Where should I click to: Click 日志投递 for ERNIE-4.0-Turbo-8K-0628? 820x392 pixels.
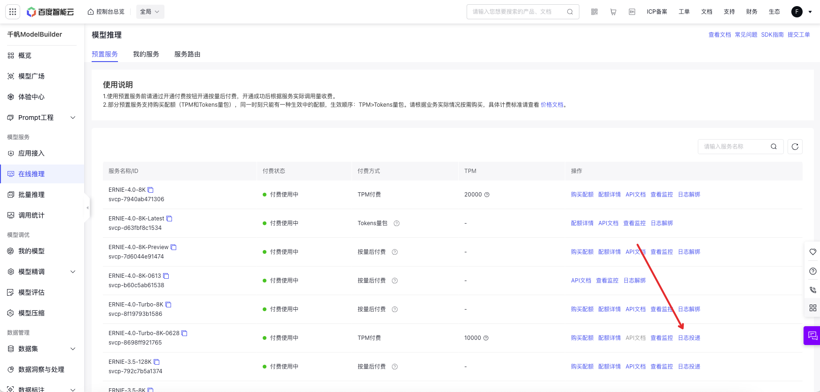[689, 338]
